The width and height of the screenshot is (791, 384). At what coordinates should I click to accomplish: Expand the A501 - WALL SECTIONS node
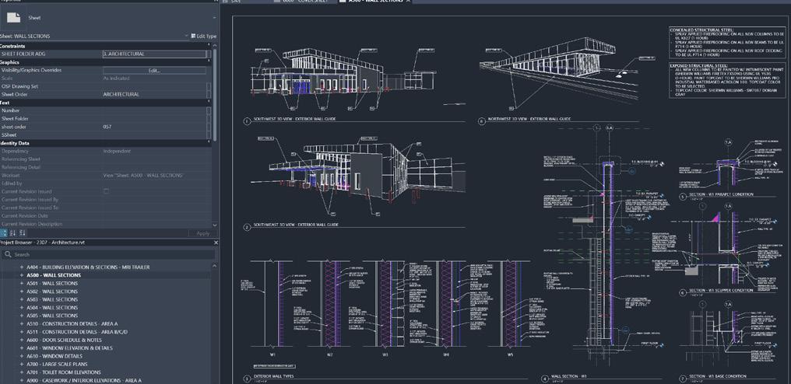tap(22, 283)
